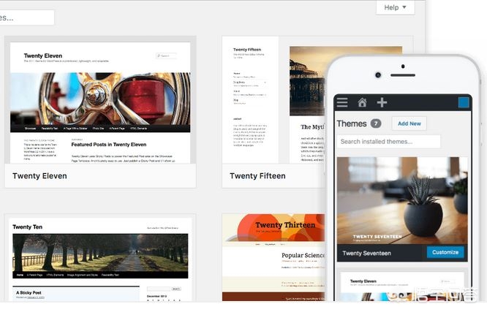Click the 'Twenty Eleven' theme name label
Image resolution: width=487 pixels, height=312 pixels.
click(39, 176)
